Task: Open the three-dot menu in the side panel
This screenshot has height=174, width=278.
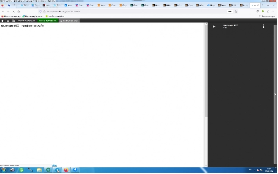Action: click(263, 26)
